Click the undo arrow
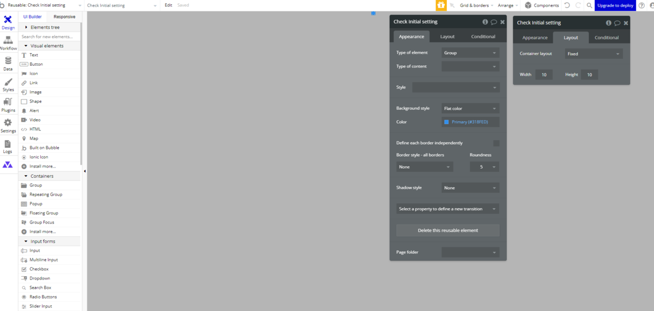This screenshot has height=311, width=654. coord(567,5)
